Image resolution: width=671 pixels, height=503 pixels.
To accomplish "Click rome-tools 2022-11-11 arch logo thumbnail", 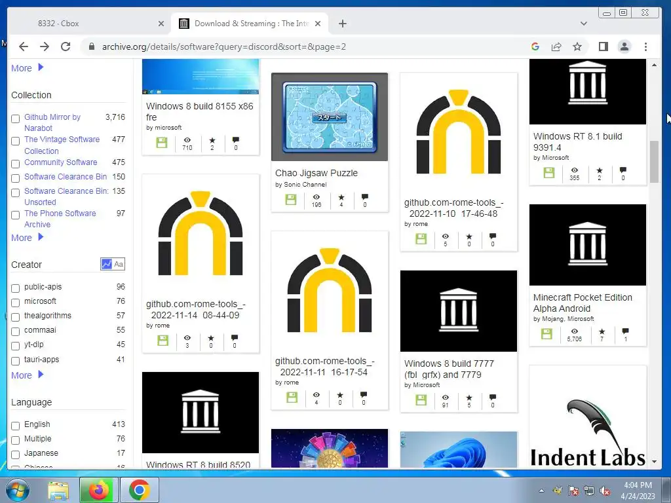I will click(330, 290).
